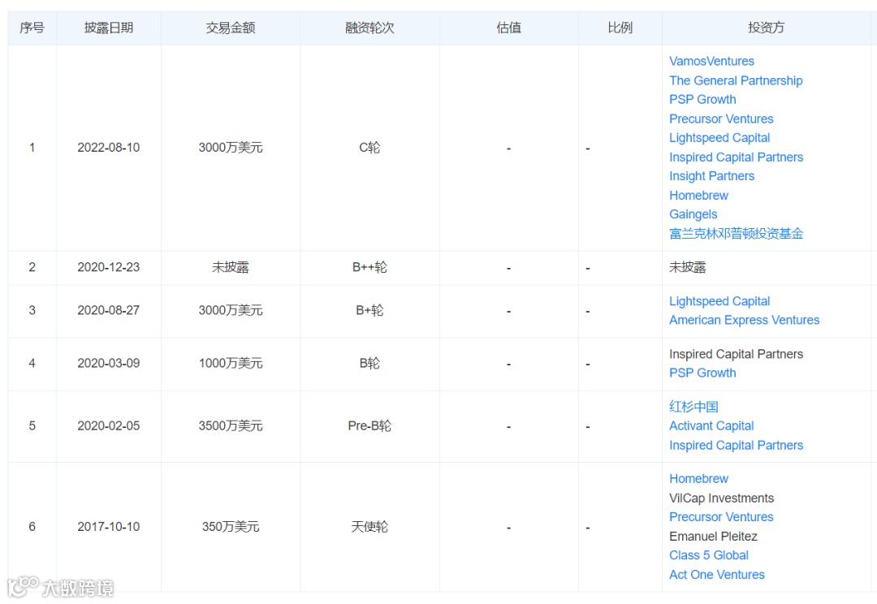The image size is (877, 604).
Task: Click Homebrew in the 天使轮 row
Action: [x=698, y=479]
